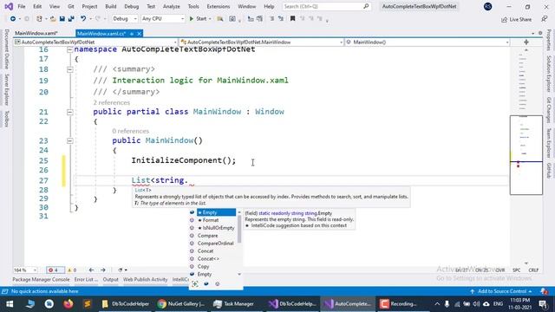
Task: Click the navigate back arrow below the editor
Action: pyautogui.click(x=91, y=270)
